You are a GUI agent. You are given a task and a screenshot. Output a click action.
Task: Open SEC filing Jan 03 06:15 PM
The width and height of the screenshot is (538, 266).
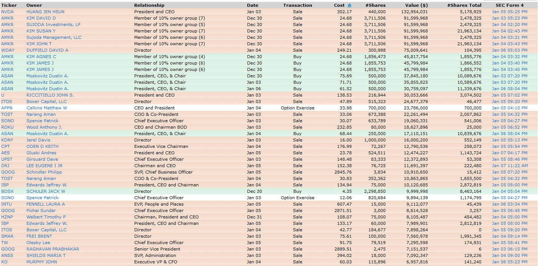pos(509,249)
